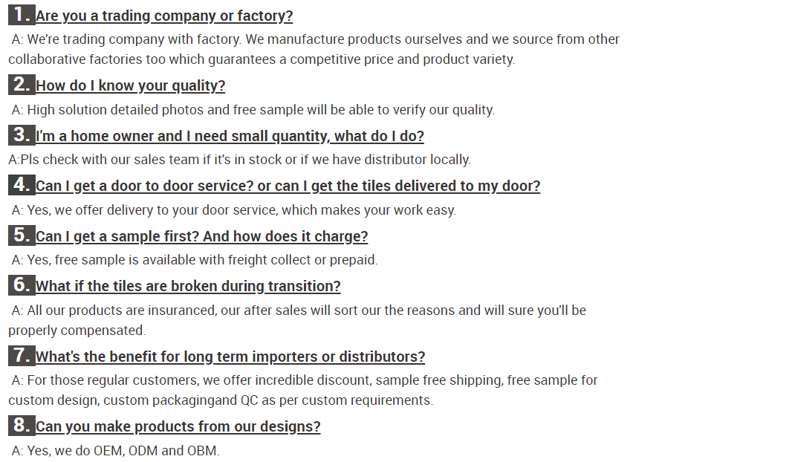789x462 pixels.
Task: Open 'Can you make products from our designs?'
Action: pyautogui.click(x=178, y=427)
